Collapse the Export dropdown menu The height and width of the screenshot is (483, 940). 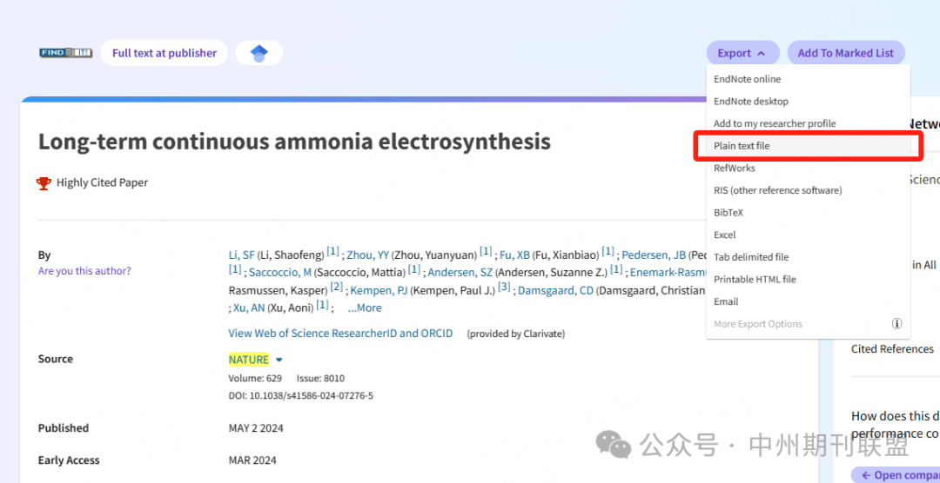(742, 53)
